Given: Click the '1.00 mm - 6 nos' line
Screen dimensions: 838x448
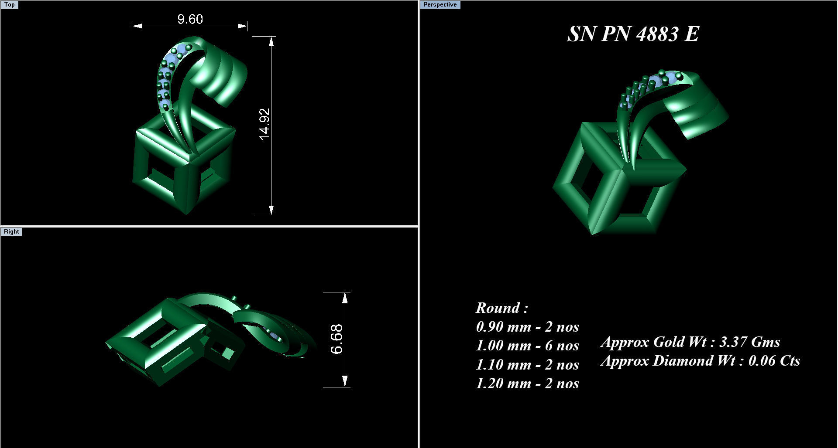Looking at the screenshot, I should click(x=527, y=346).
